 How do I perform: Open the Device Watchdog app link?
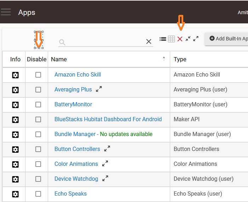(76, 179)
